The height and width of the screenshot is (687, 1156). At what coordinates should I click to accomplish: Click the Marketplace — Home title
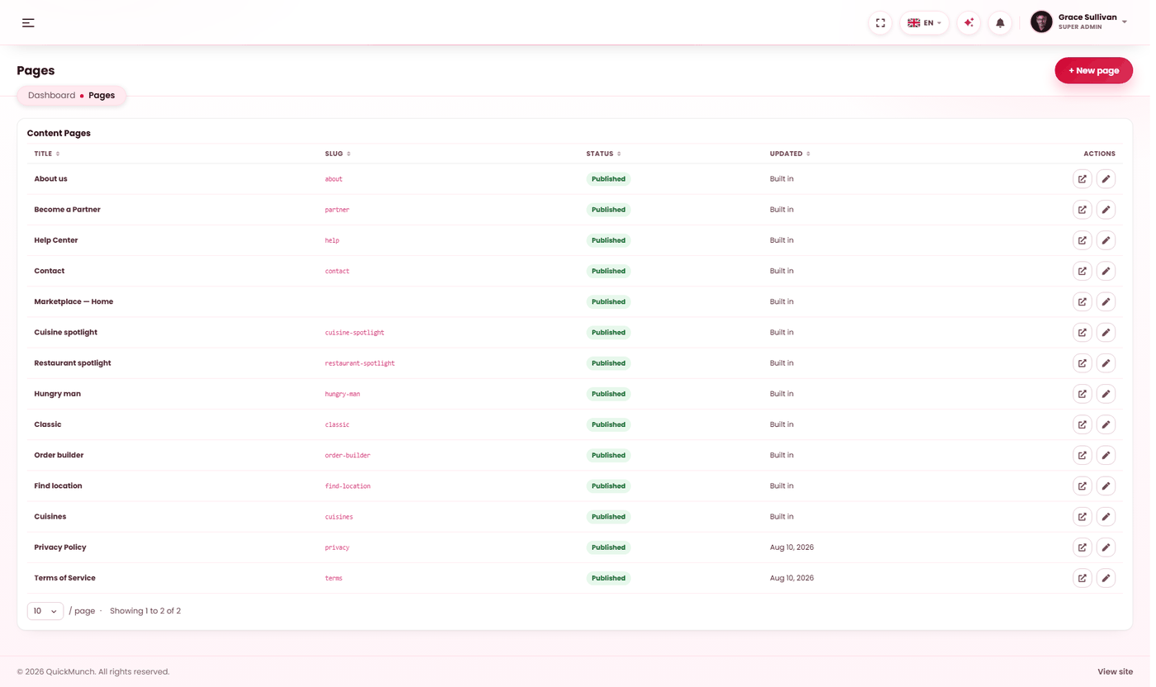pos(73,301)
